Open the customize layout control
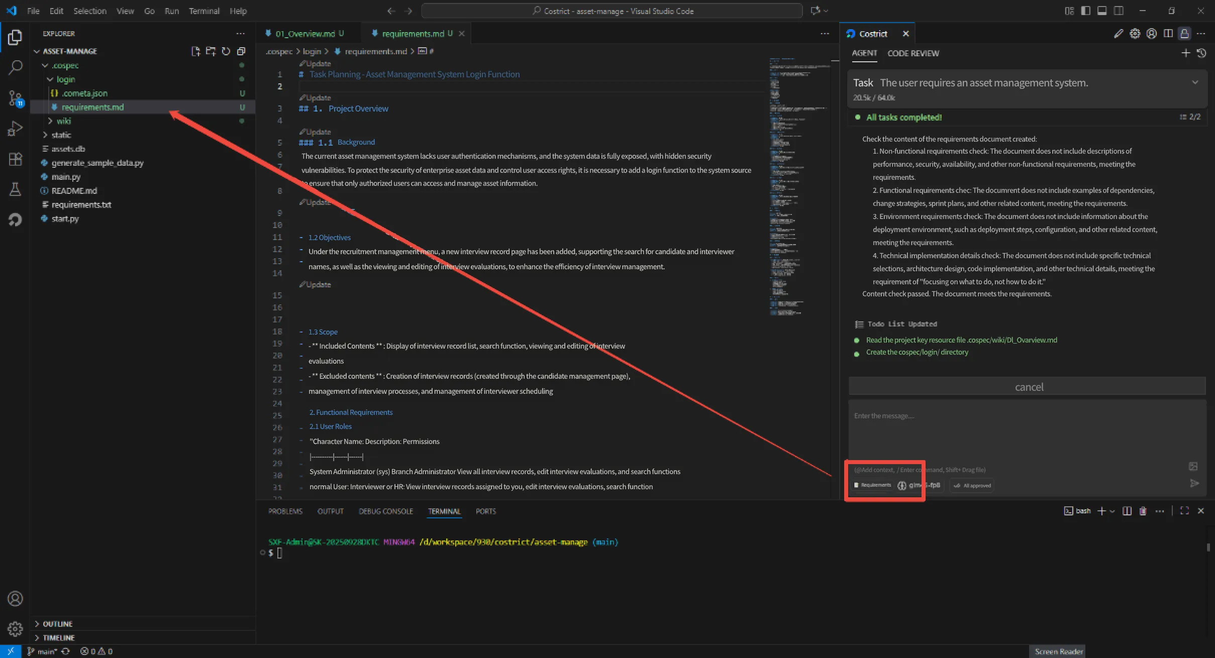This screenshot has width=1215, height=658. 1069,11
